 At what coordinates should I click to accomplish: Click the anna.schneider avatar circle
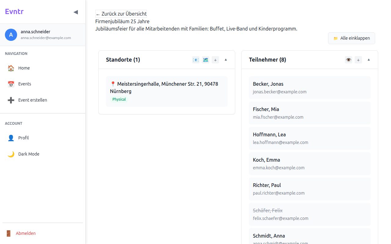tap(11, 35)
